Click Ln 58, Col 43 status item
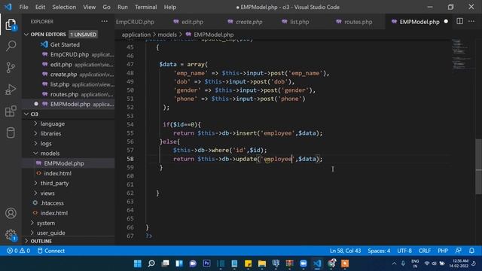This screenshot has height=271, width=482. click(x=345, y=251)
